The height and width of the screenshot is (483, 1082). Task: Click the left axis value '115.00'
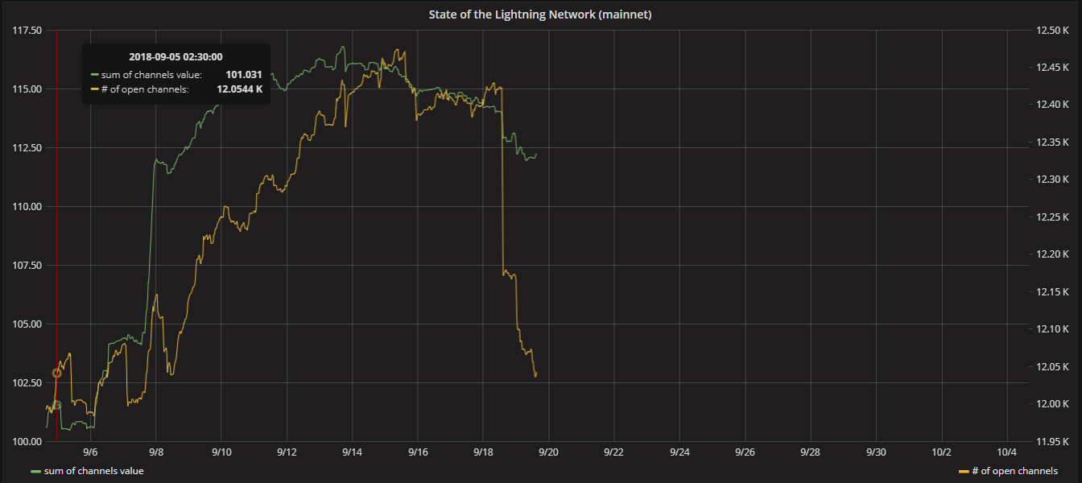click(x=27, y=89)
